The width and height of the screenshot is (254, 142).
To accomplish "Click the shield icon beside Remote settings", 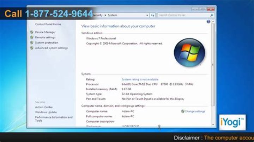I will (32, 38).
